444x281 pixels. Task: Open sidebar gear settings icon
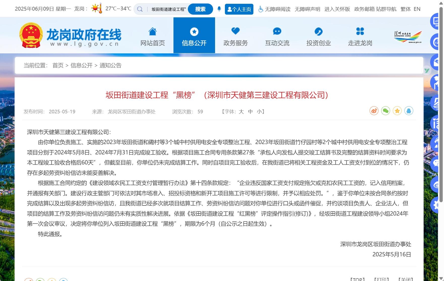[435, 205]
